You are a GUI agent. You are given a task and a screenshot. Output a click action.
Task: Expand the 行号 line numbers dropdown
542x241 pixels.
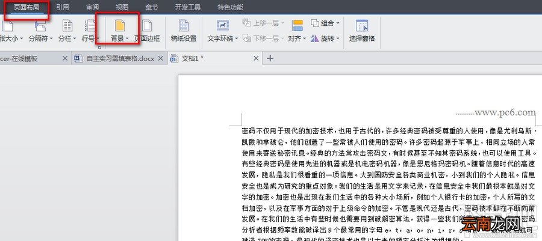pos(98,38)
